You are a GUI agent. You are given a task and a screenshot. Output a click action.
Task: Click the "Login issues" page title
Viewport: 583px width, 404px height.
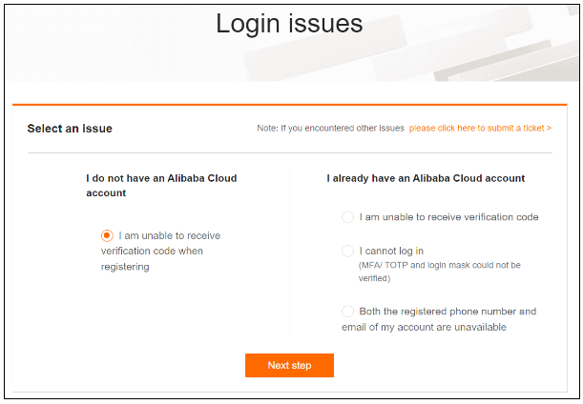[289, 24]
